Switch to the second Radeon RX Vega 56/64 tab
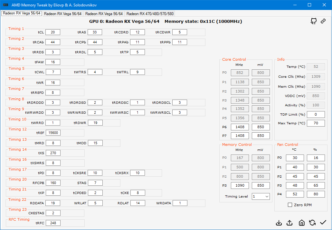 (x=63, y=14)
